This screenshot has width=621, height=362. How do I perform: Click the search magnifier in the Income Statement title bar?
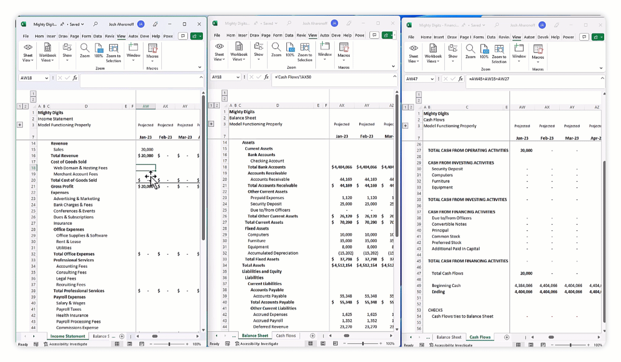coord(96,24)
